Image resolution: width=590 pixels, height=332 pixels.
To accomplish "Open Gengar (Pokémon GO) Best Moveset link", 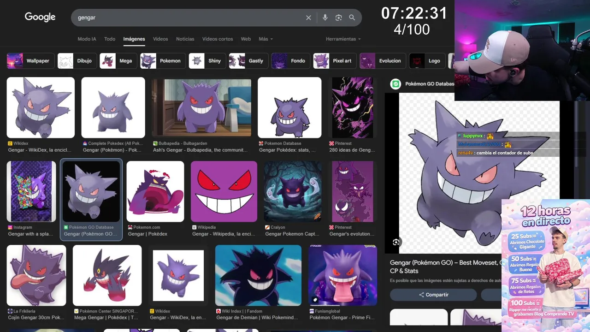I will tap(446, 267).
